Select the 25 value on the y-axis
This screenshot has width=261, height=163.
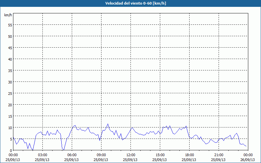click(x=10, y=94)
